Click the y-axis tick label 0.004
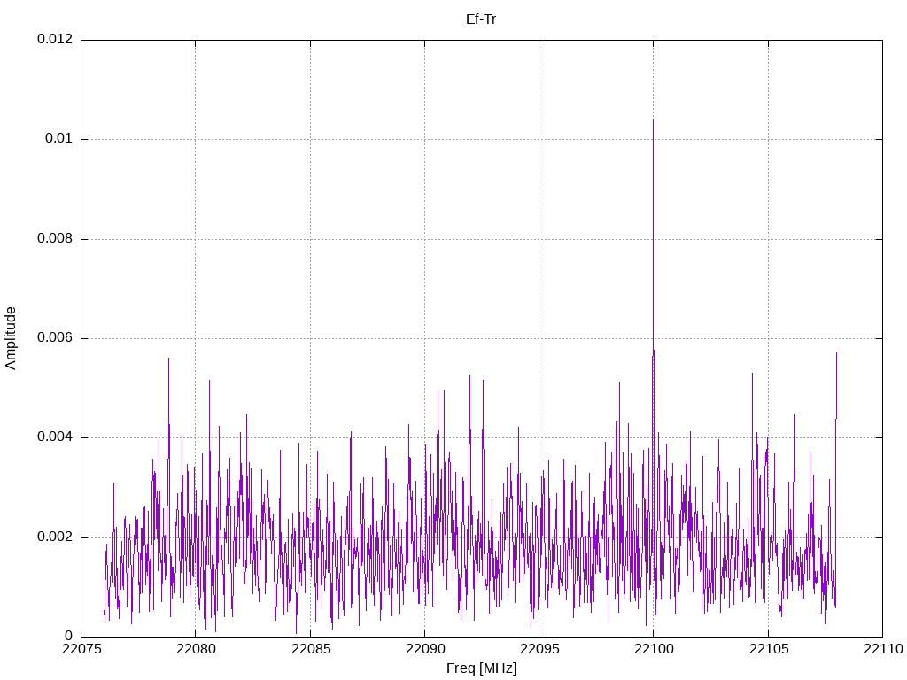The height and width of the screenshot is (680, 907). [x=55, y=437]
